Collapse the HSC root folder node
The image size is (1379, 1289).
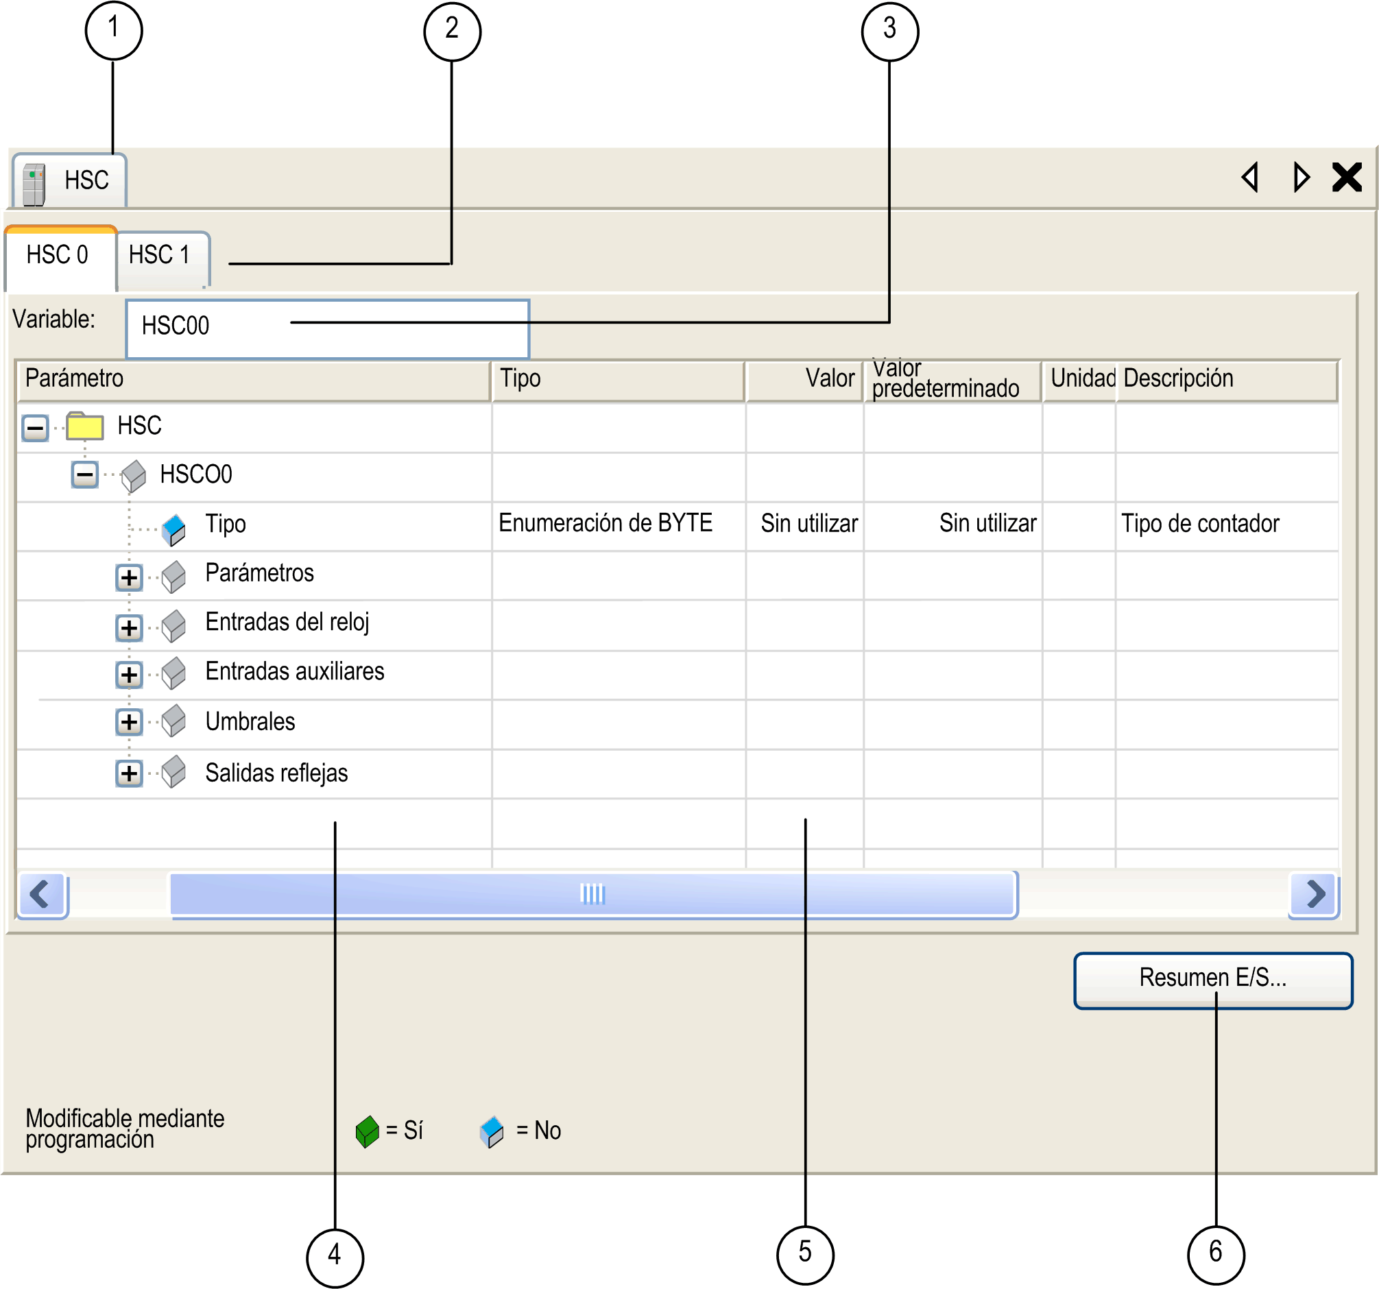tap(36, 427)
